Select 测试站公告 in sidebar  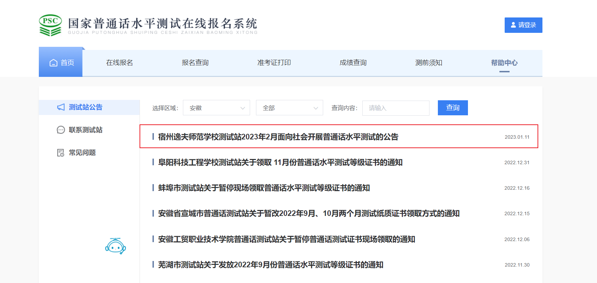click(x=89, y=107)
